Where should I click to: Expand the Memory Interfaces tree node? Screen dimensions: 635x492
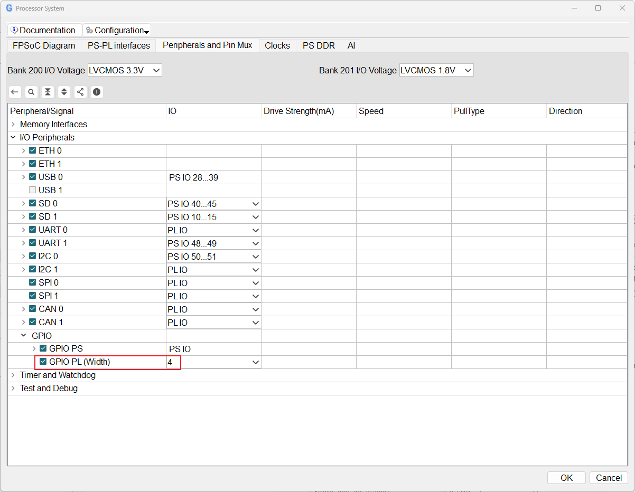[13, 125]
